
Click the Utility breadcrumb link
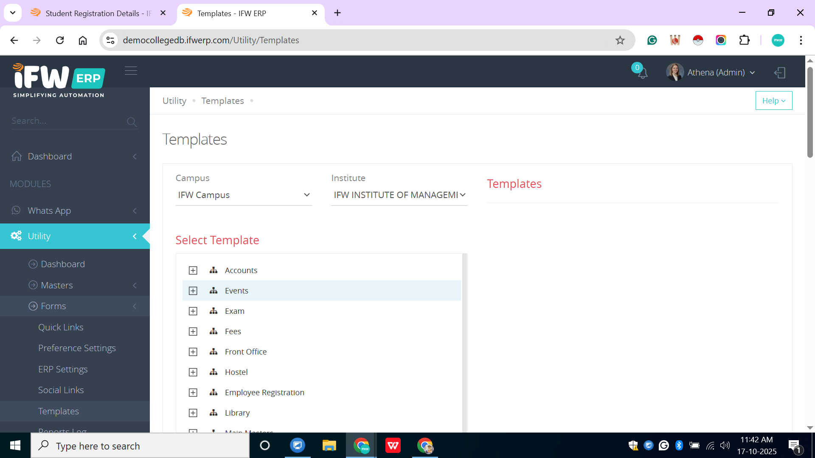tap(174, 101)
